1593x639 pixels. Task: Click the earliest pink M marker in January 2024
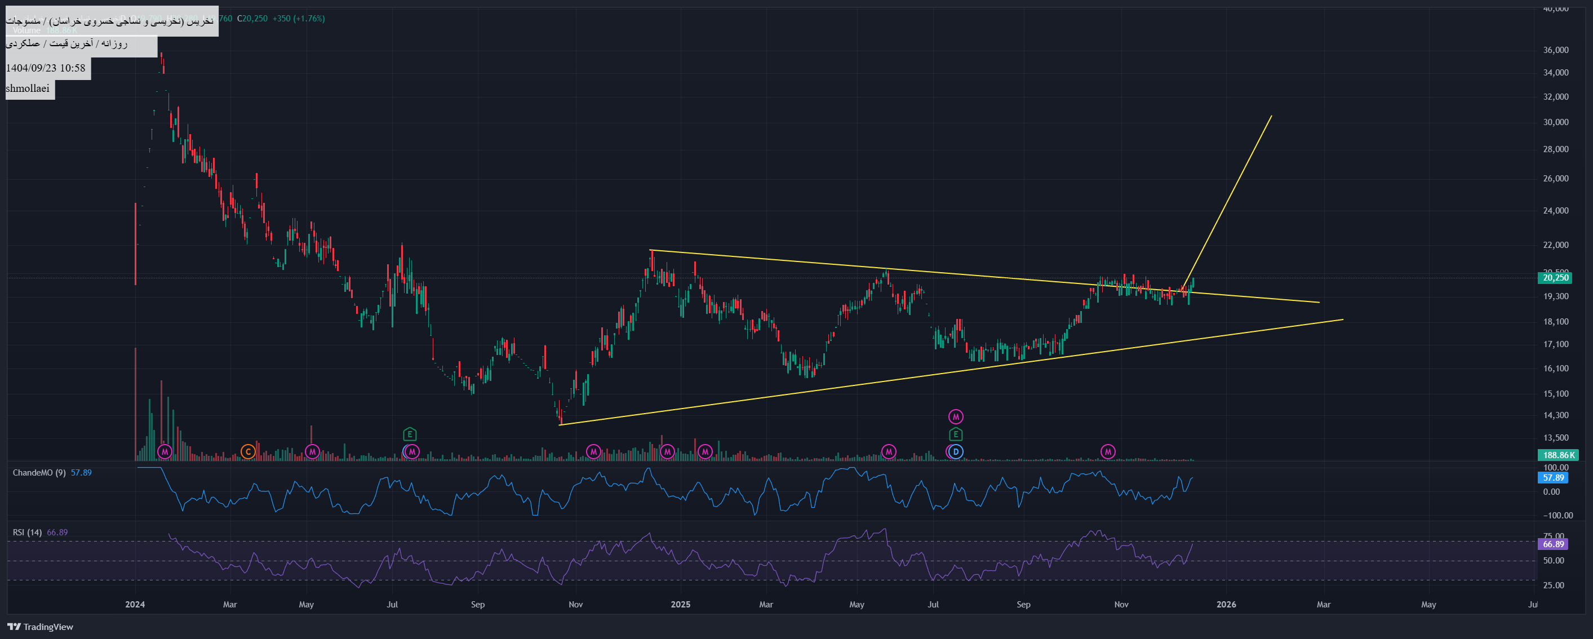coord(165,451)
